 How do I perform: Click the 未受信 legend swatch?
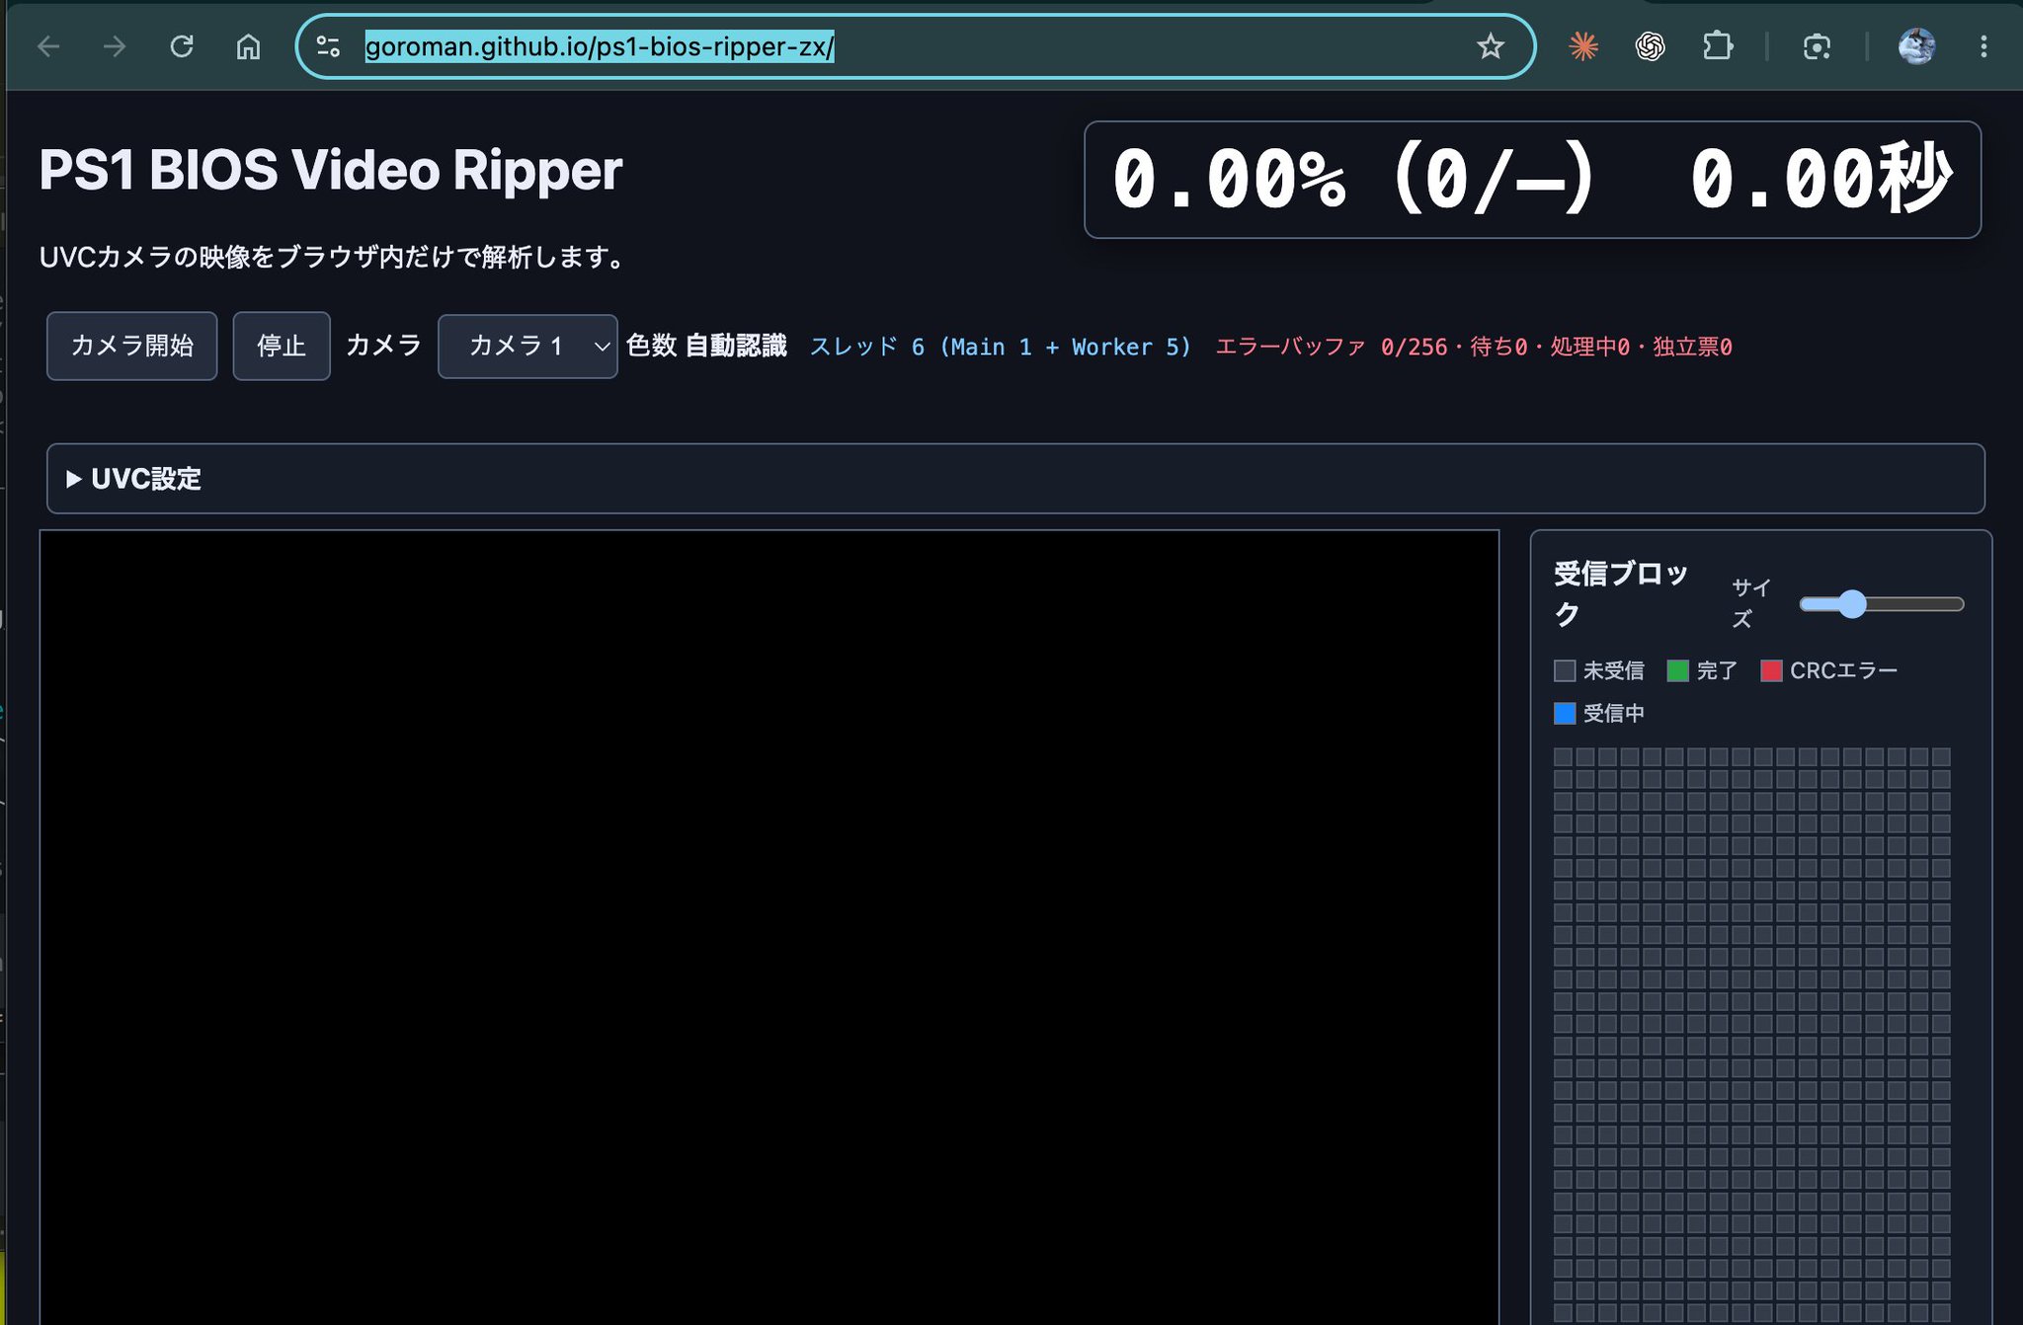coord(1565,671)
